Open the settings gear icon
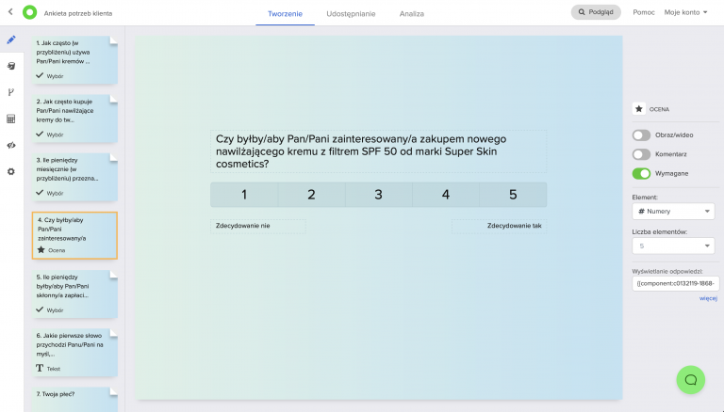This screenshot has width=724, height=412. point(11,172)
